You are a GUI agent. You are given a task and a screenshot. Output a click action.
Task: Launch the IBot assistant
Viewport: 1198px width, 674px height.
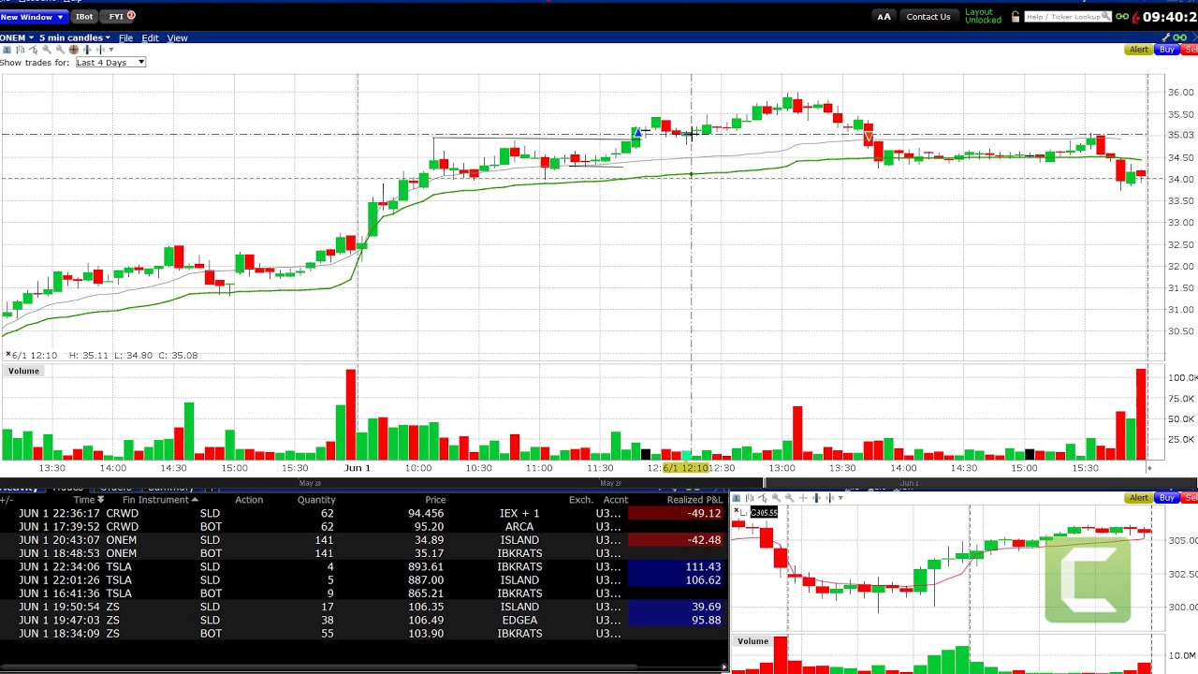[84, 17]
